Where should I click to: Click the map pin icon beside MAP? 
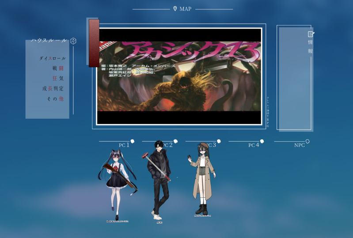coord(175,9)
